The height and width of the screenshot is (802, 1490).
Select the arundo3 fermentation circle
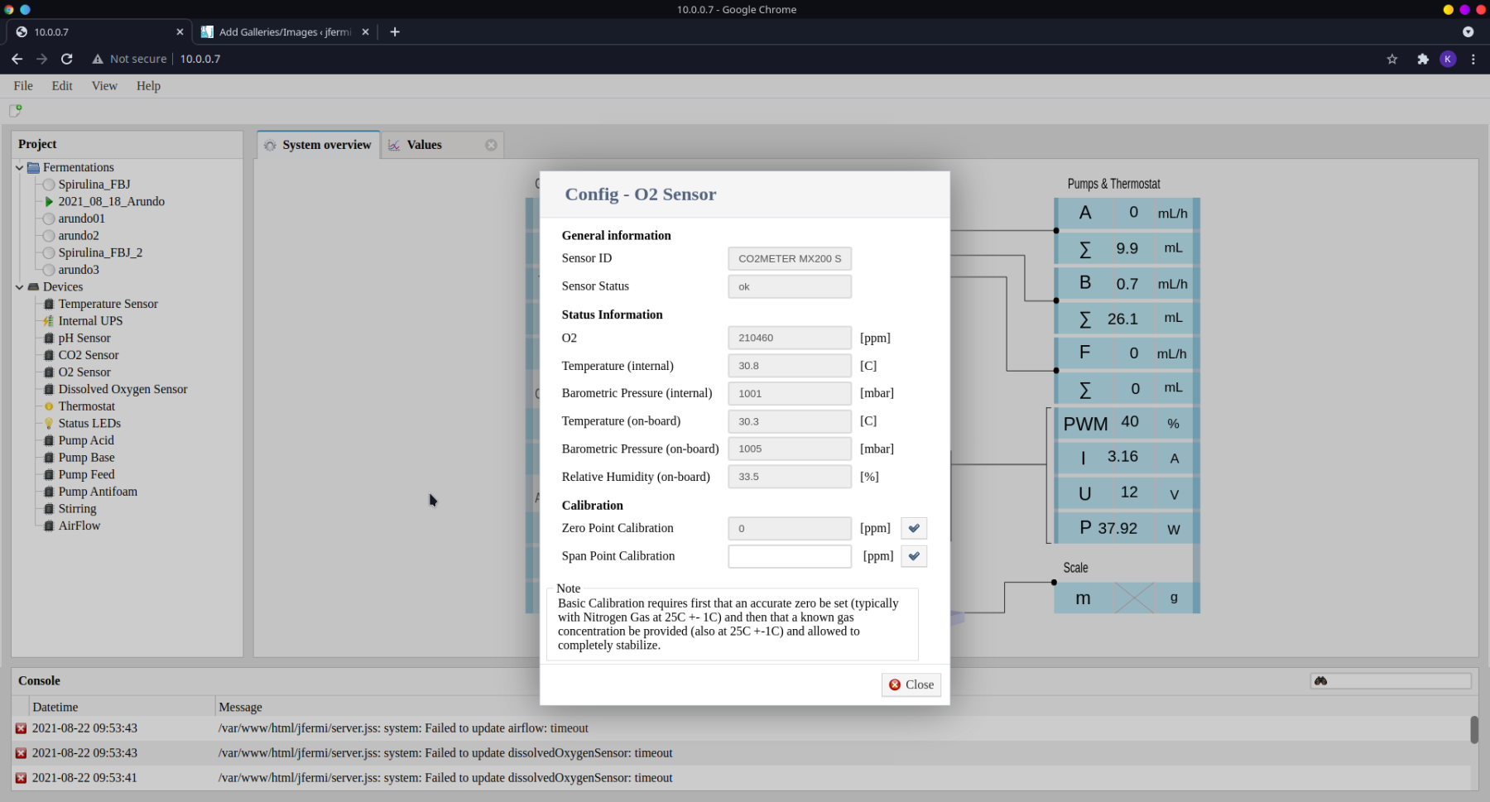[x=49, y=270]
